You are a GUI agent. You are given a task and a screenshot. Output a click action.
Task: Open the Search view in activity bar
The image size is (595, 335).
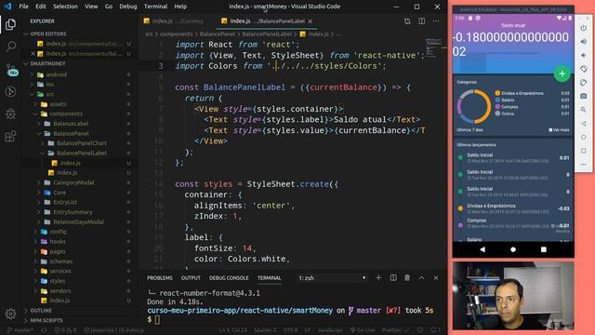click(x=10, y=47)
